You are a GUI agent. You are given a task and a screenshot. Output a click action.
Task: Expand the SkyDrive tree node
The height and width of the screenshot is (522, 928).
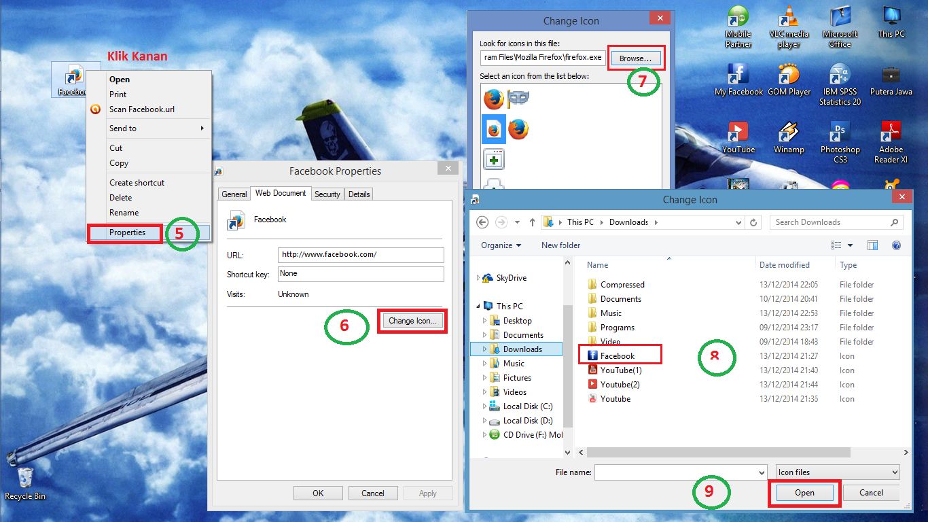pyautogui.click(x=478, y=278)
